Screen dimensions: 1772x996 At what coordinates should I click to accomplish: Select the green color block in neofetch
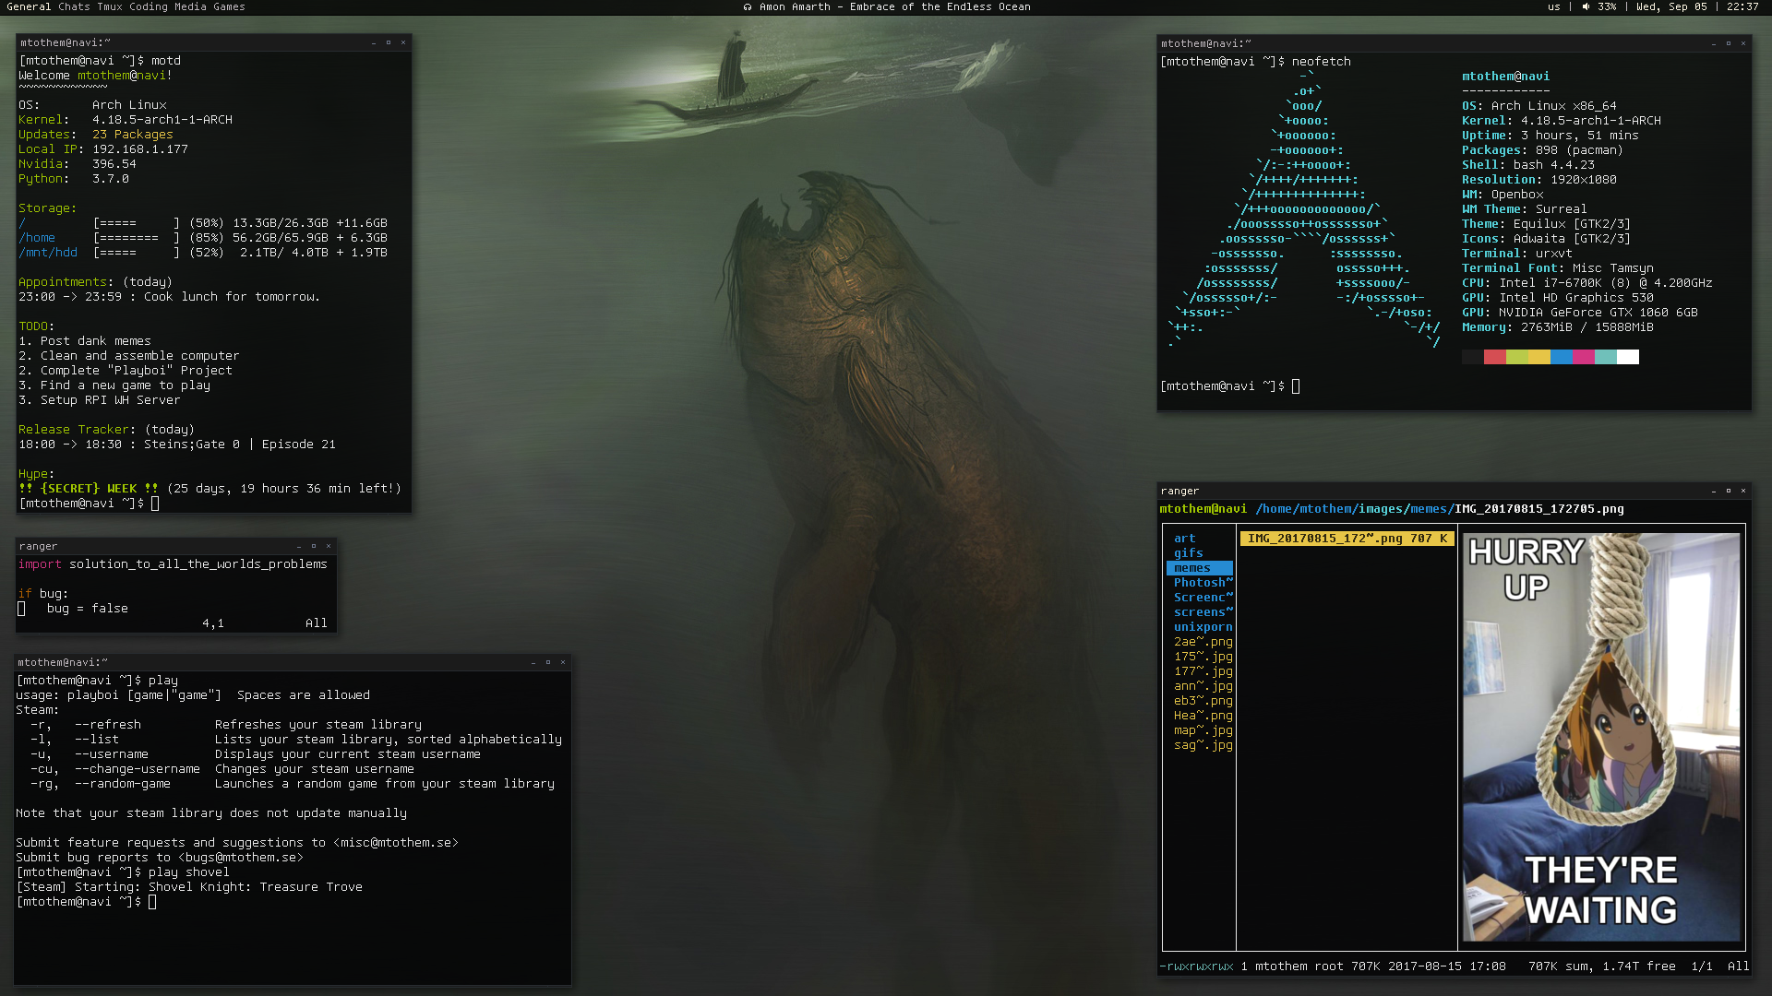(x=1517, y=357)
